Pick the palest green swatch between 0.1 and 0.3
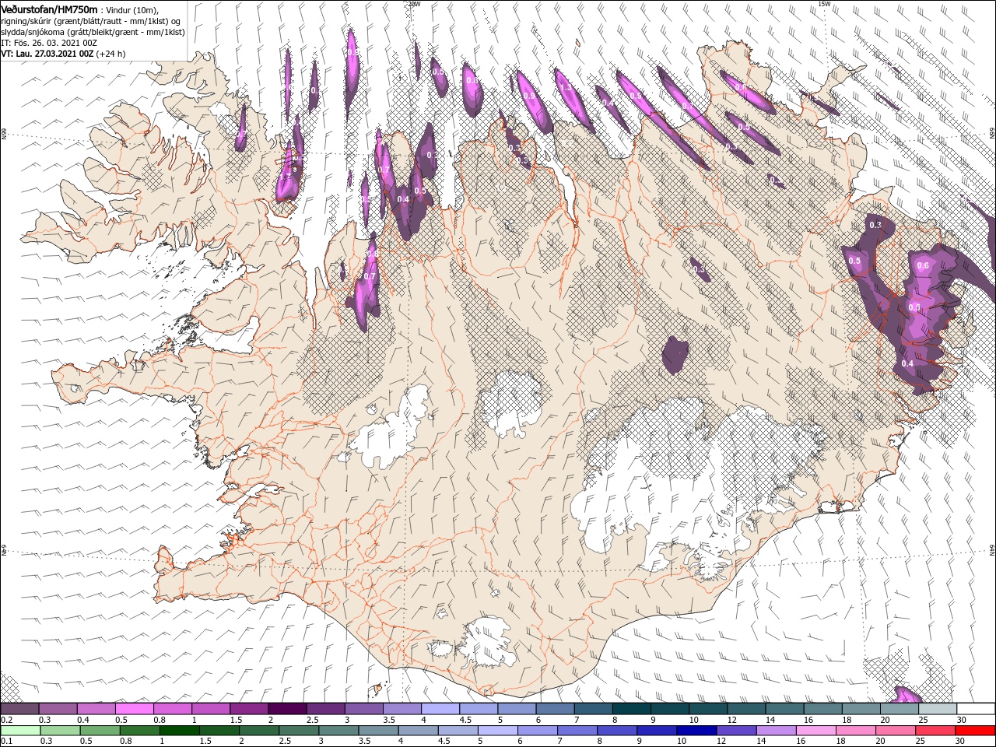 (21, 730)
